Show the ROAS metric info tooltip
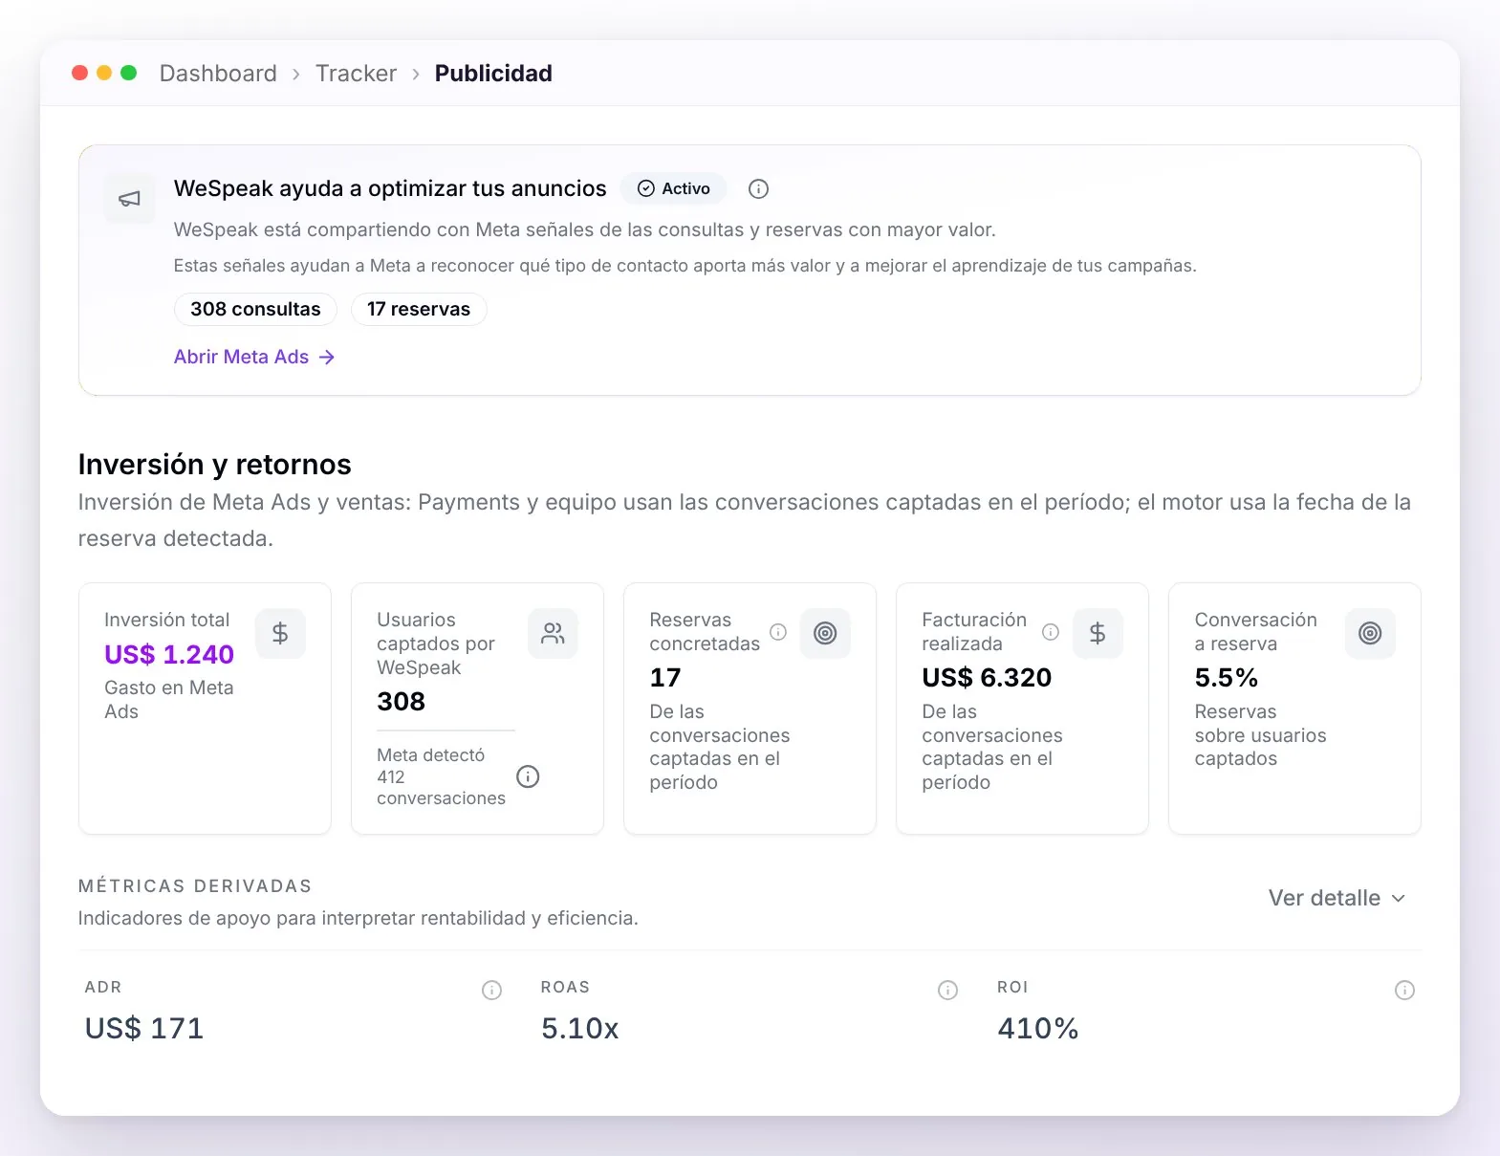Screen dimensions: 1500x1156 tap(947, 991)
